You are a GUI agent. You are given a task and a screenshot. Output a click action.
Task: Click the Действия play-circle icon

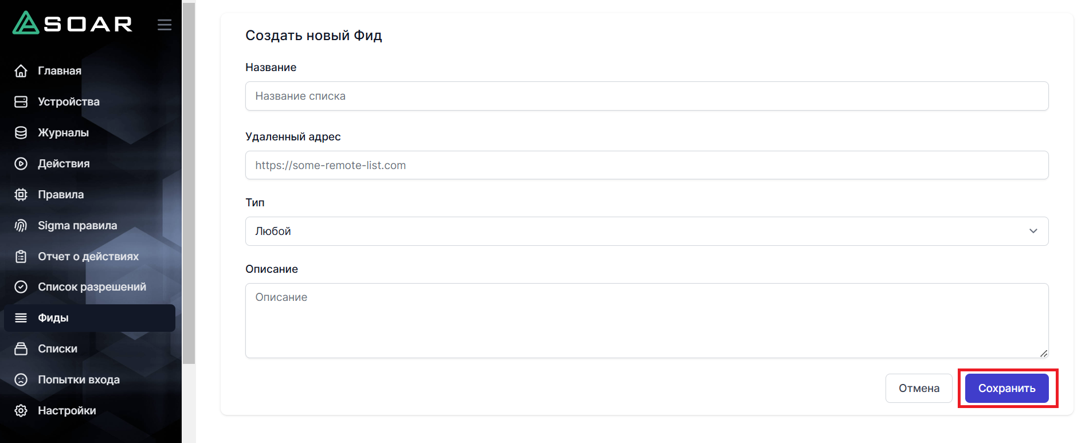pyautogui.click(x=21, y=164)
